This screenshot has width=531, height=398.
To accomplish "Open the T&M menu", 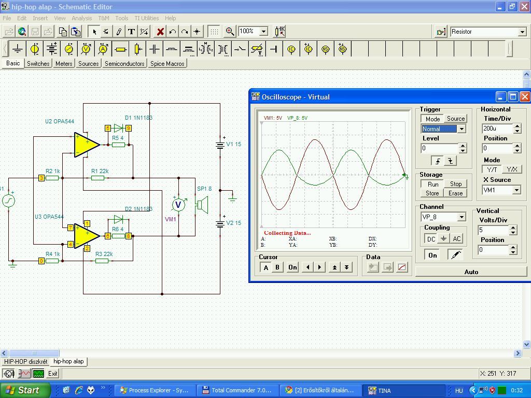I will (x=104, y=18).
